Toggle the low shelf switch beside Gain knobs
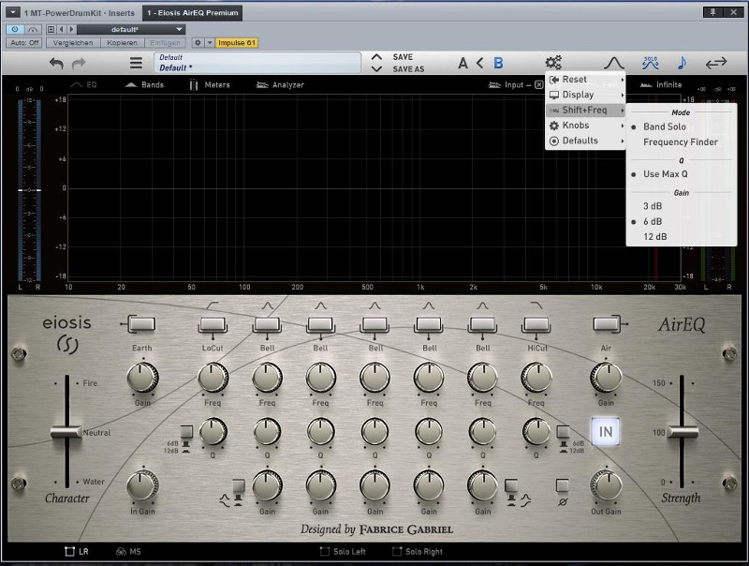This screenshot has height=566, width=749. click(x=238, y=486)
